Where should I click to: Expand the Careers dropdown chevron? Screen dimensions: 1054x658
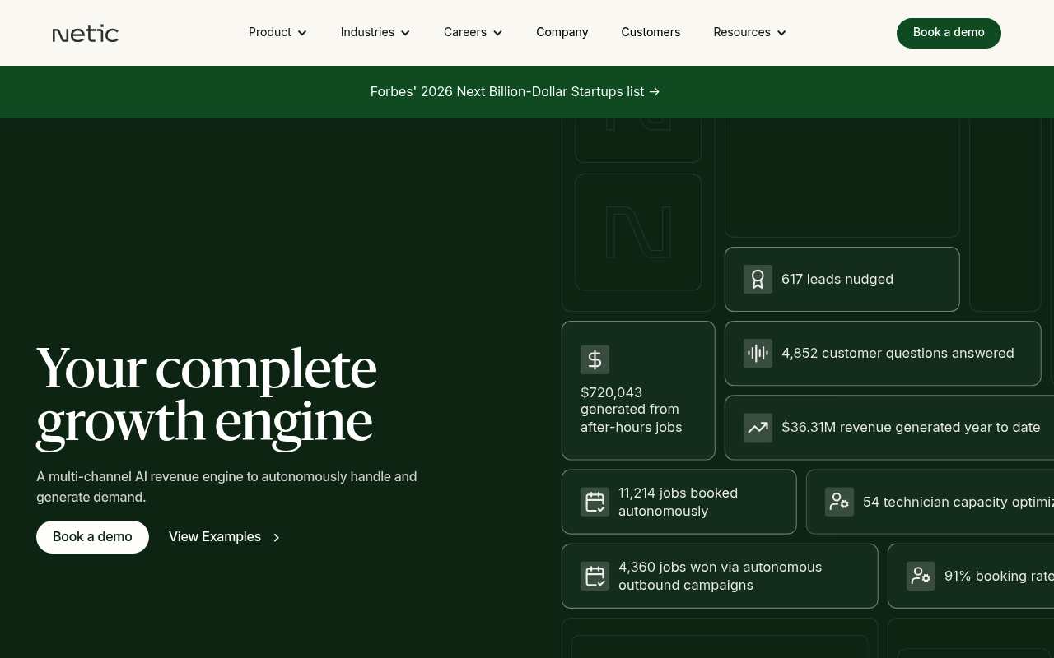(x=497, y=33)
